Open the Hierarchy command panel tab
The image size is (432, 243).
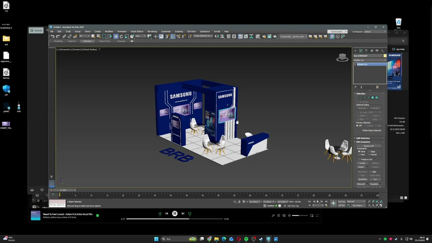(366, 51)
